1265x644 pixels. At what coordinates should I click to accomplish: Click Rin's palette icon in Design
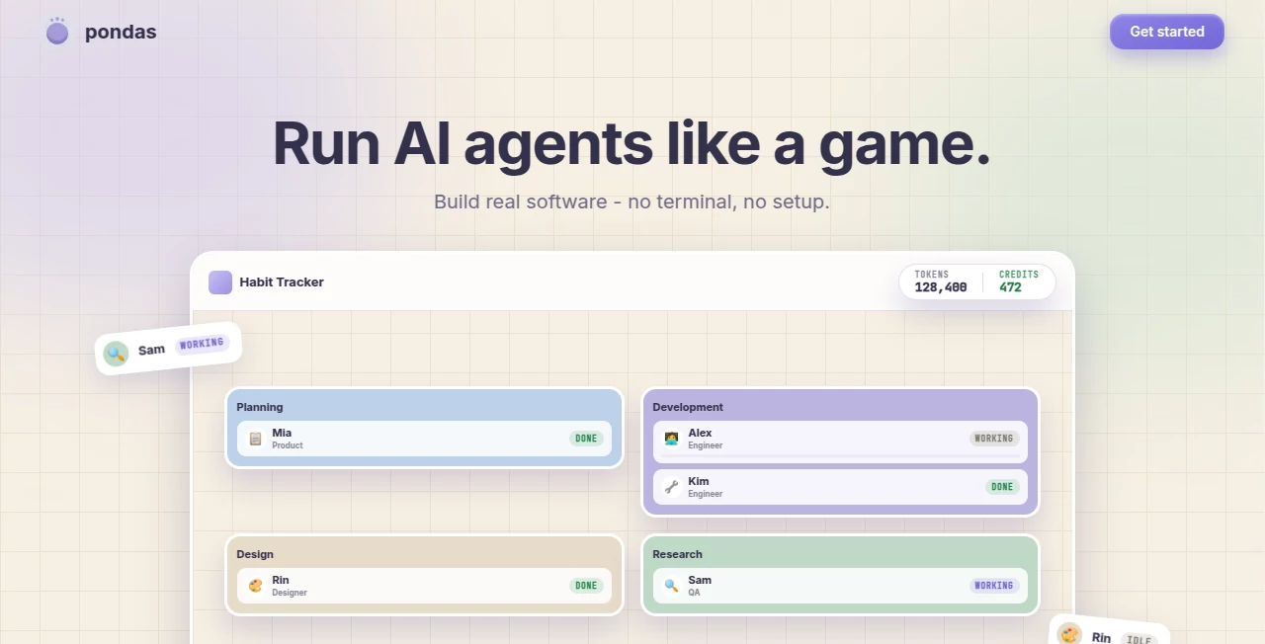pyautogui.click(x=255, y=586)
